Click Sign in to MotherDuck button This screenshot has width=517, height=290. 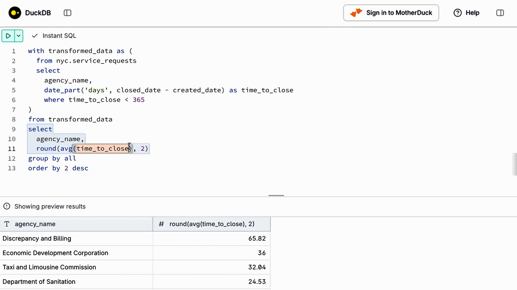391,13
